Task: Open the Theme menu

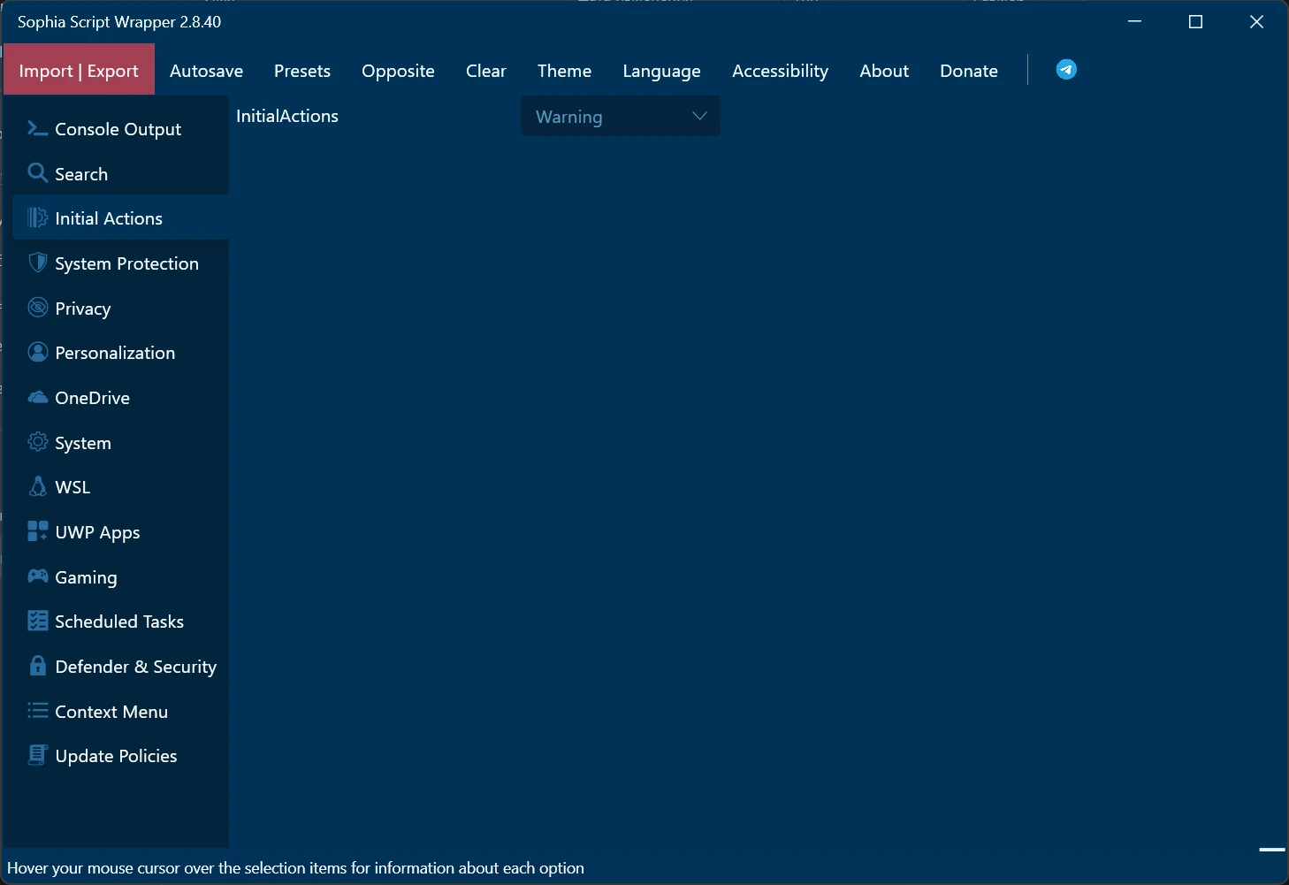Action: pyautogui.click(x=564, y=71)
